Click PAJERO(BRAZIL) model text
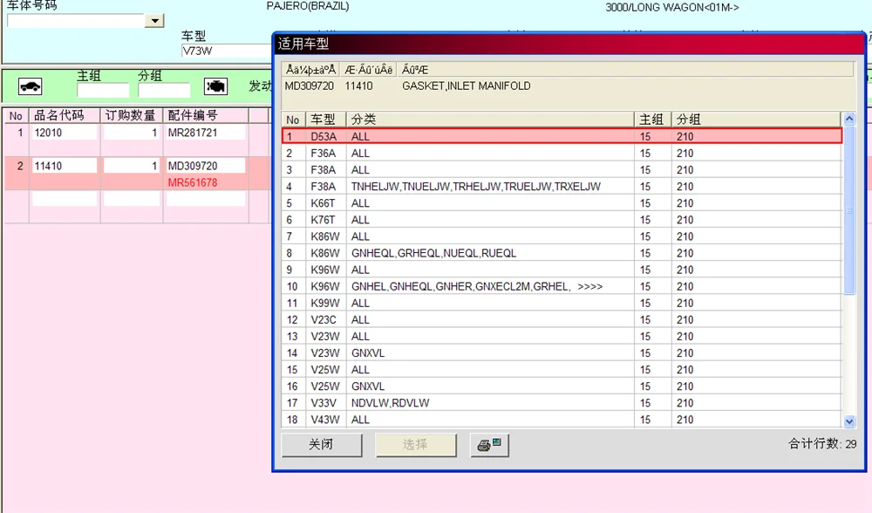The width and height of the screenshot is (872, 513). tap(308, 6)
